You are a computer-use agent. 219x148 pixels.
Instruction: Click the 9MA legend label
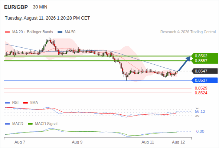34,102
